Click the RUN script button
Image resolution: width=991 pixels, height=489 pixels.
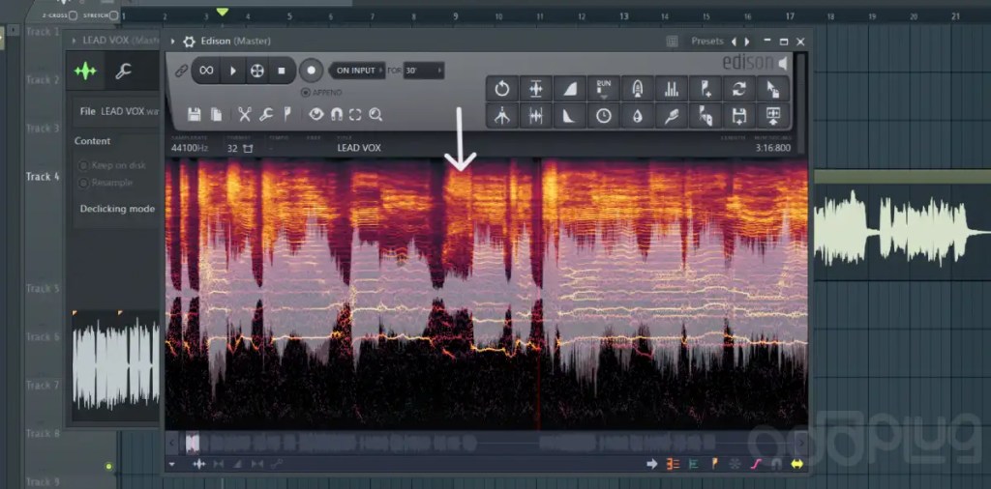point(604,89)
